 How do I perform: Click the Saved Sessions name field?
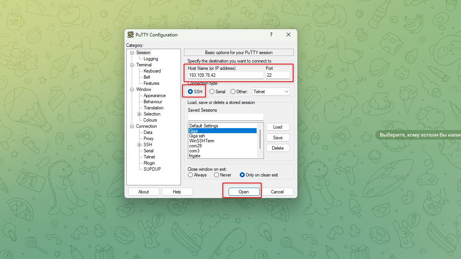pyautogui.click(x=226, y=117)
